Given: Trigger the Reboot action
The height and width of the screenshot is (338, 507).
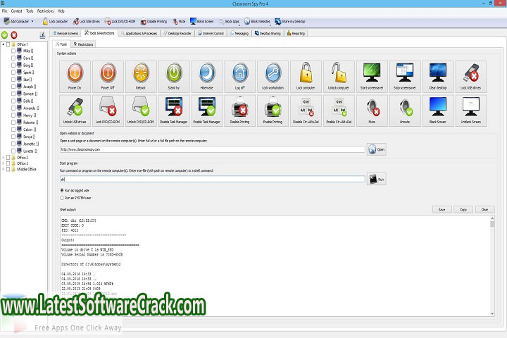Looking at the screenshot, I should pyautogui.click(x=141, y=76).
